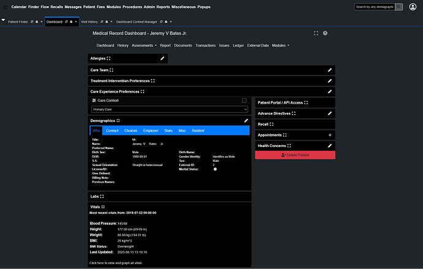Add a new appointment with plus icon
423x269 pixels.
[330, 135]
